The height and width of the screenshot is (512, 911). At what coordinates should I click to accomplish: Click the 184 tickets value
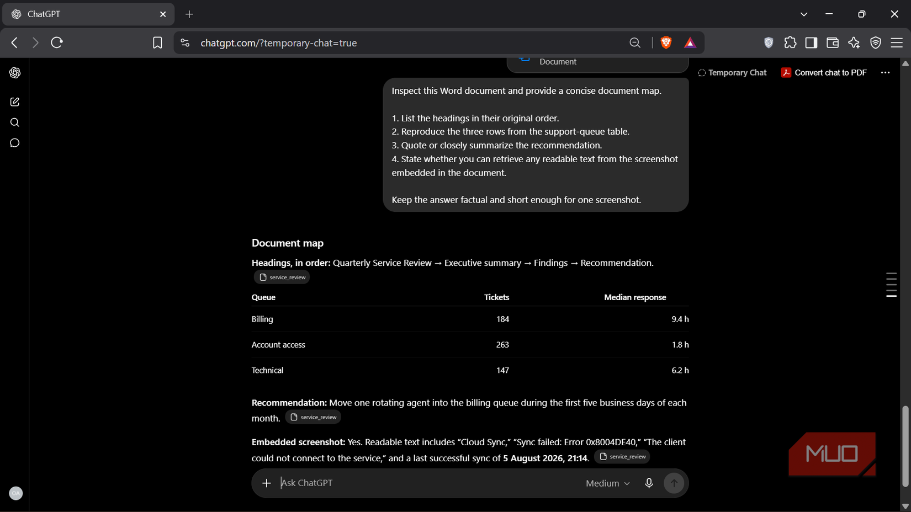pos(502,319)
